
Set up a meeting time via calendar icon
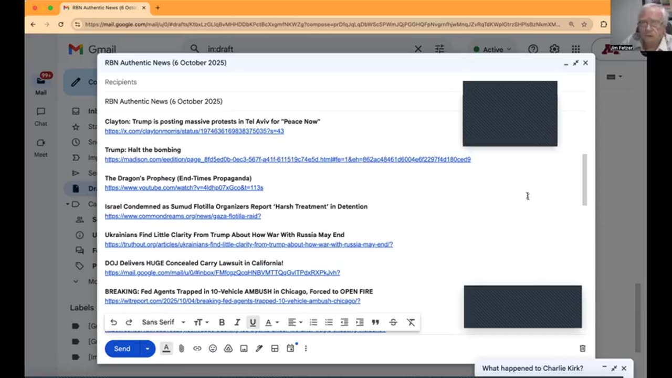[290, 348]
